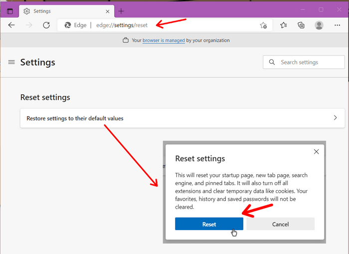Screen dimensions: 349x254
Task: Toggle the vertical tabs icon
Action: coord(10,11)
